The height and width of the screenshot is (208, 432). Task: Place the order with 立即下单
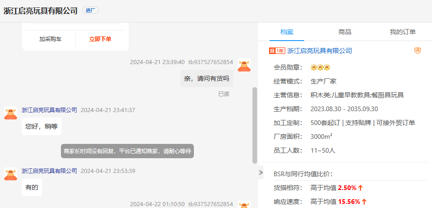pyautogui.click(x=100, y=39)
